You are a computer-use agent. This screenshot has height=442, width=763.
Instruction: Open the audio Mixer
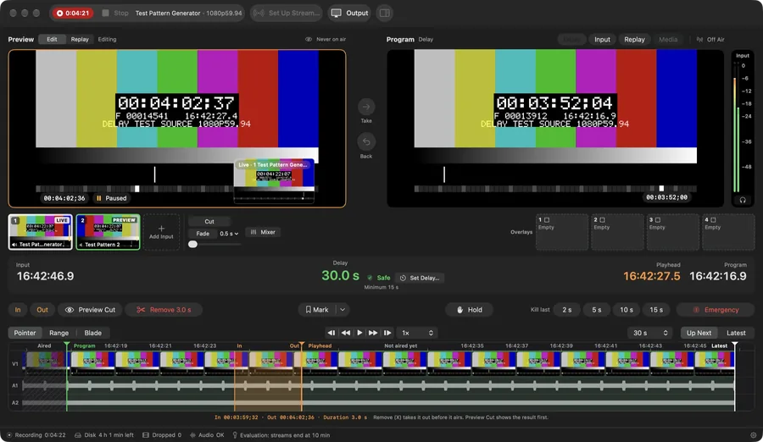pos(264,232)
